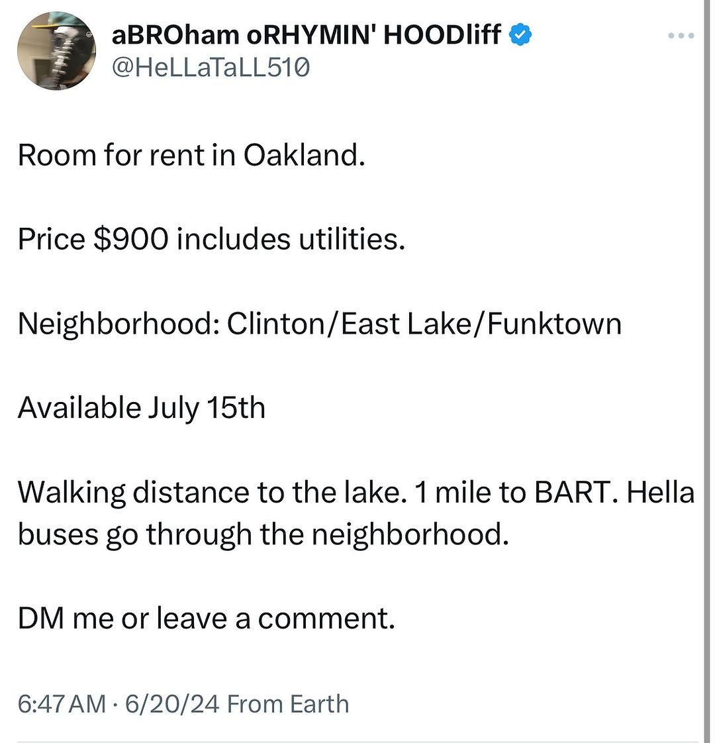Viewport: 715px width, 743px height.
Task: Click the 6/20/24 post date
Action: [x=171, y=703]
